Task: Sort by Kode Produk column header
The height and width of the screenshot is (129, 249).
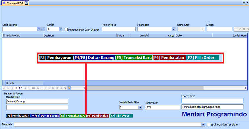Action: (24, 36)
